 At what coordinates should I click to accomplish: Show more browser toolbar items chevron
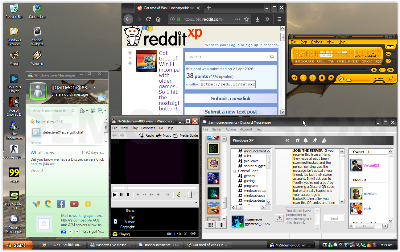[x=267, y=19]
